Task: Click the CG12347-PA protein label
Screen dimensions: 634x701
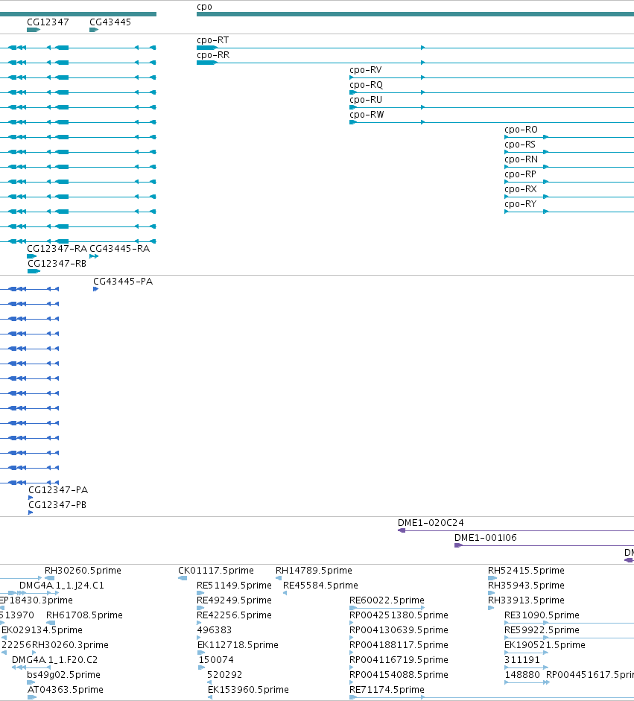Action: click(x=58, y=490)
